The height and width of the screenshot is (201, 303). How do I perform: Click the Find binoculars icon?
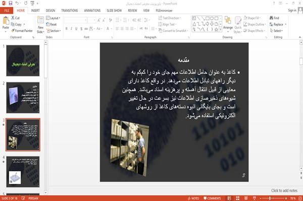(x=271, y=18)
